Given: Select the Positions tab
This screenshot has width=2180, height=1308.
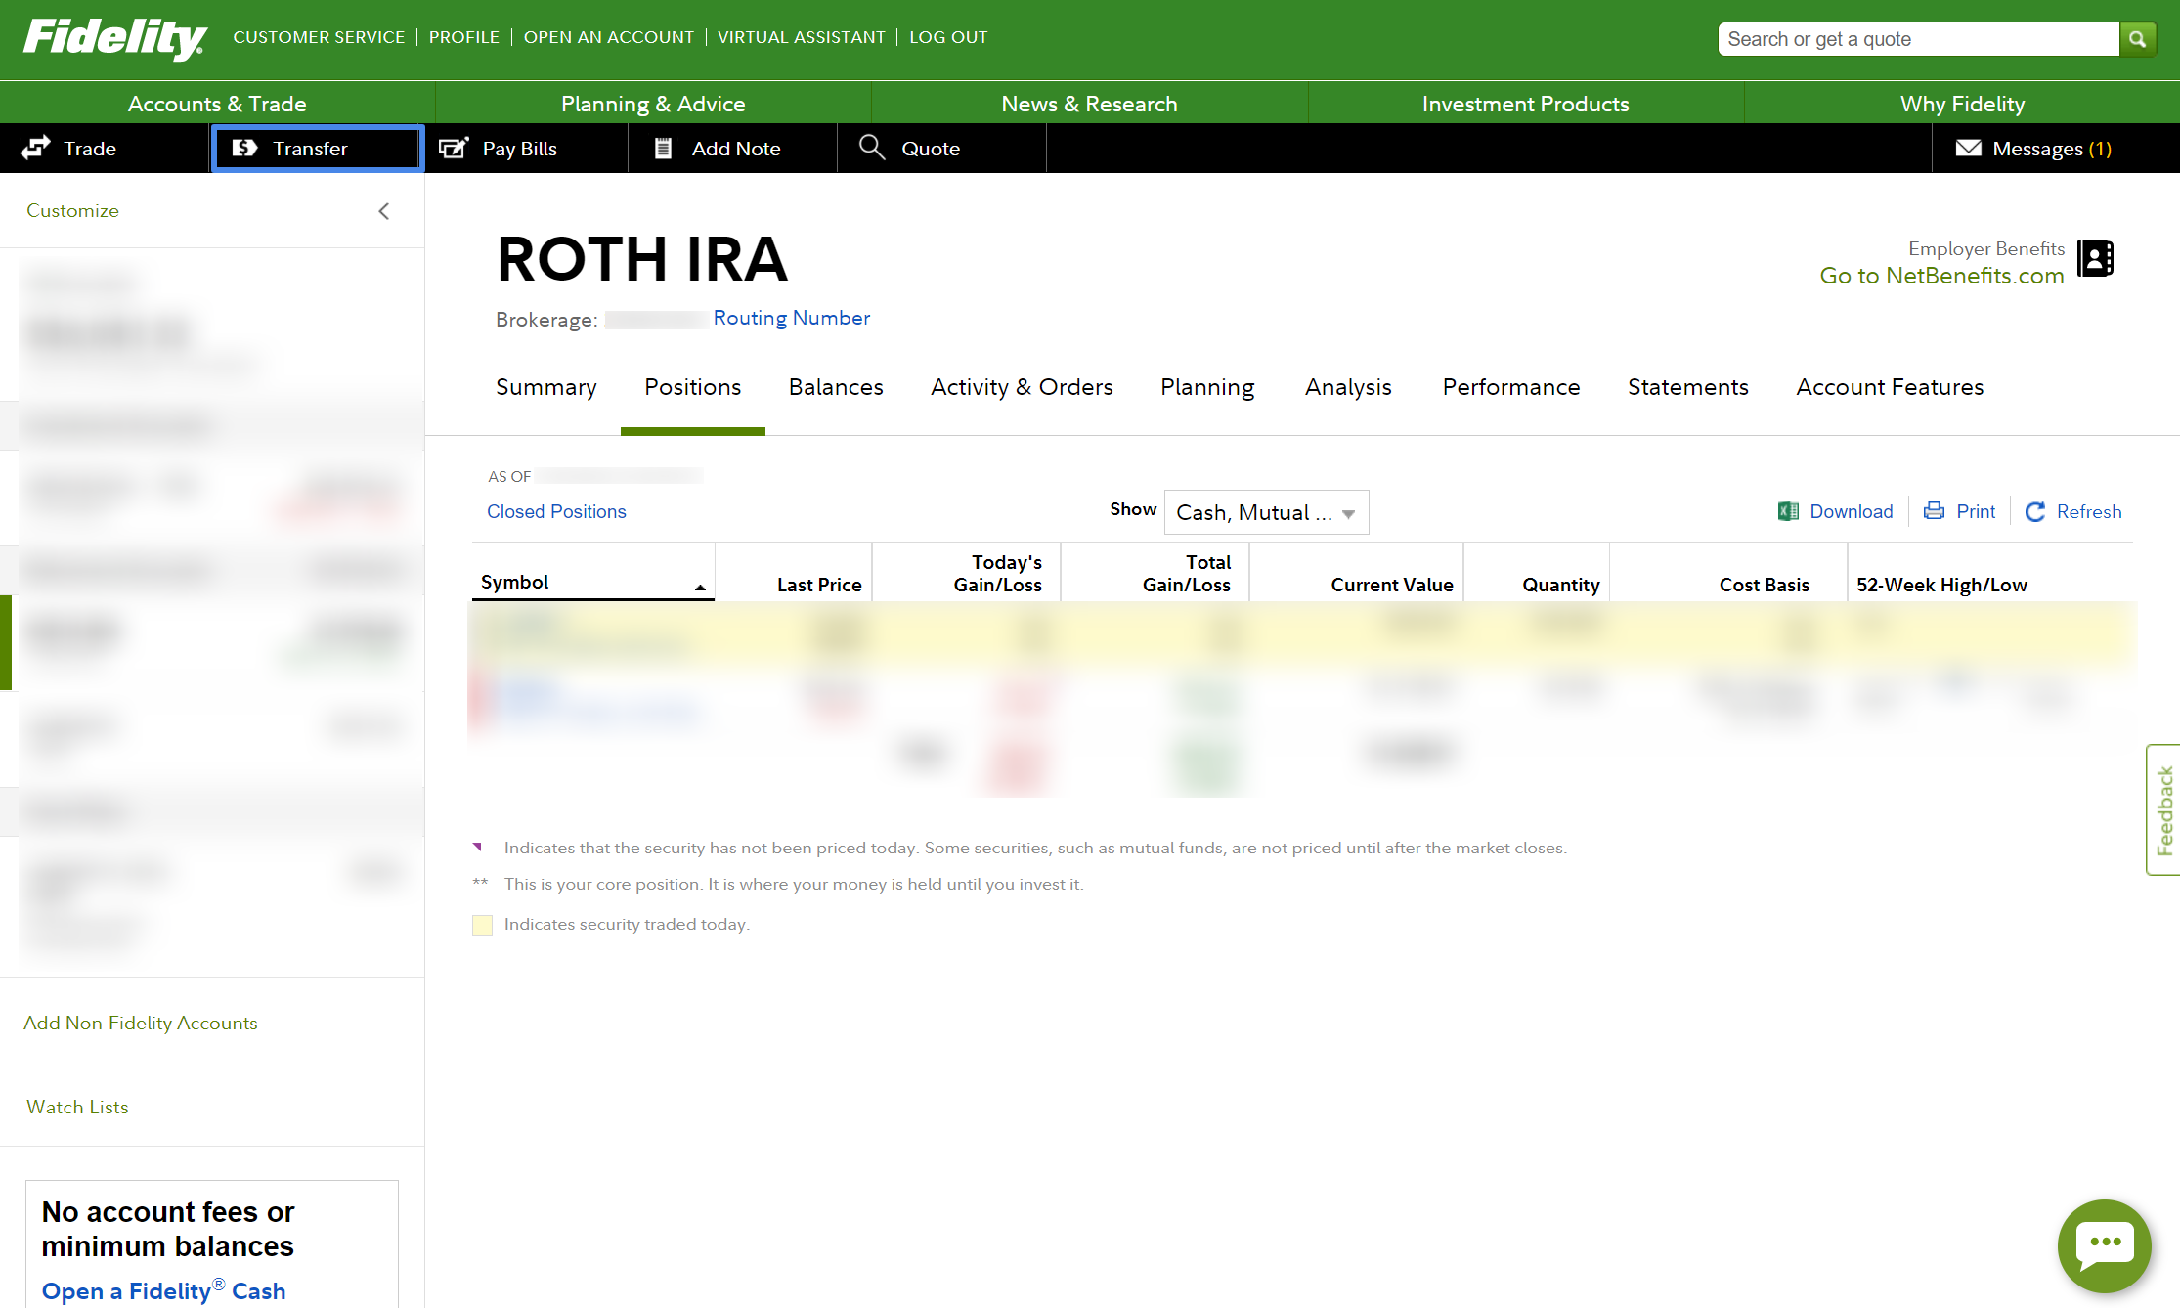Looking at the screenshot, I should (693, 387).
